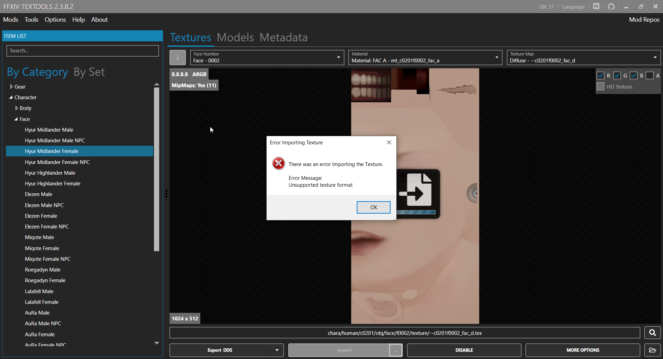Enable the A alpha channel

coord(650,75)
